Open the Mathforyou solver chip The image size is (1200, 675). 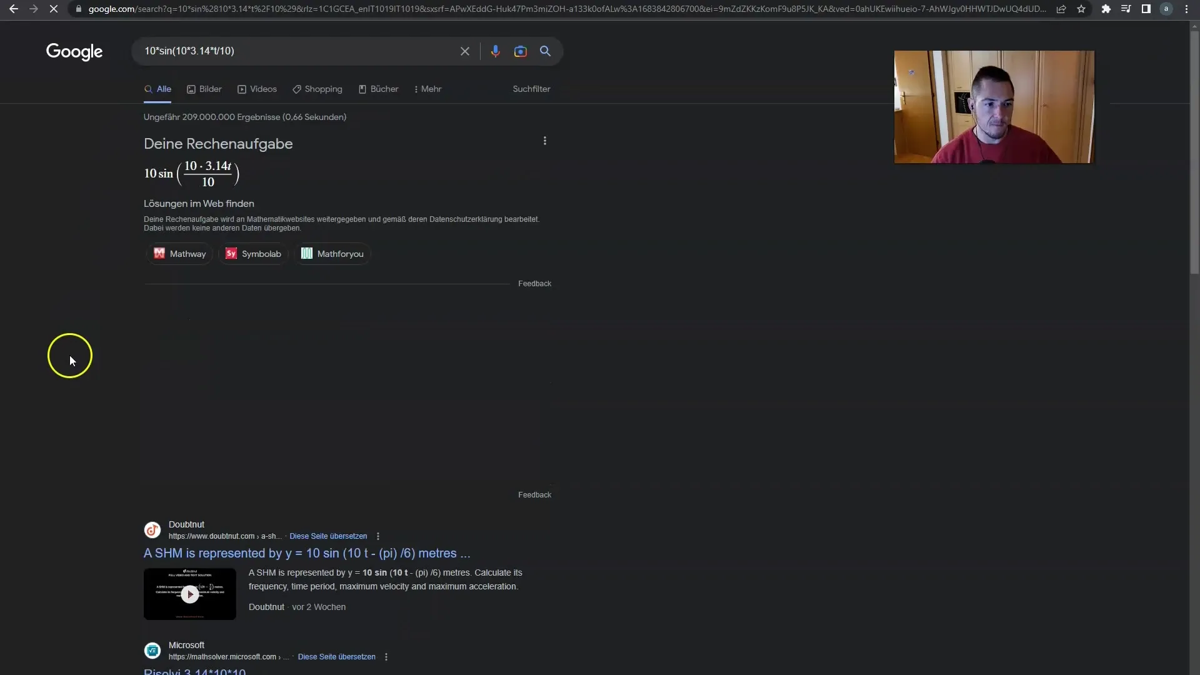[332, 254]
